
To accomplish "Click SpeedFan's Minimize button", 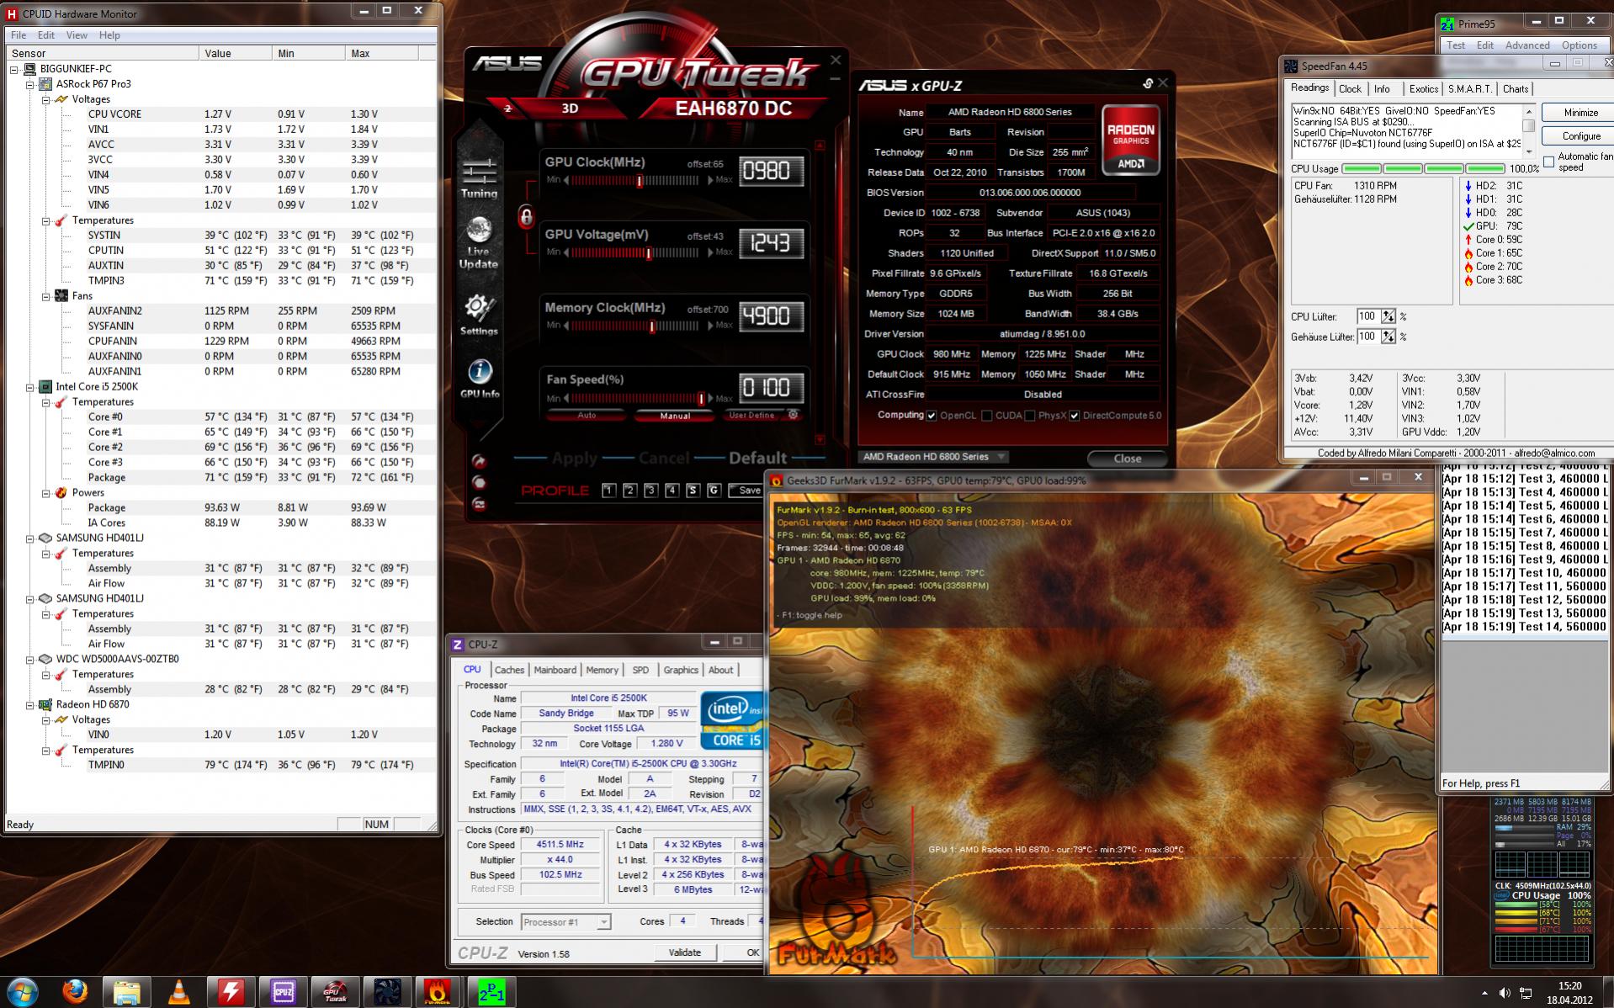I will [x=1581, y=113].
